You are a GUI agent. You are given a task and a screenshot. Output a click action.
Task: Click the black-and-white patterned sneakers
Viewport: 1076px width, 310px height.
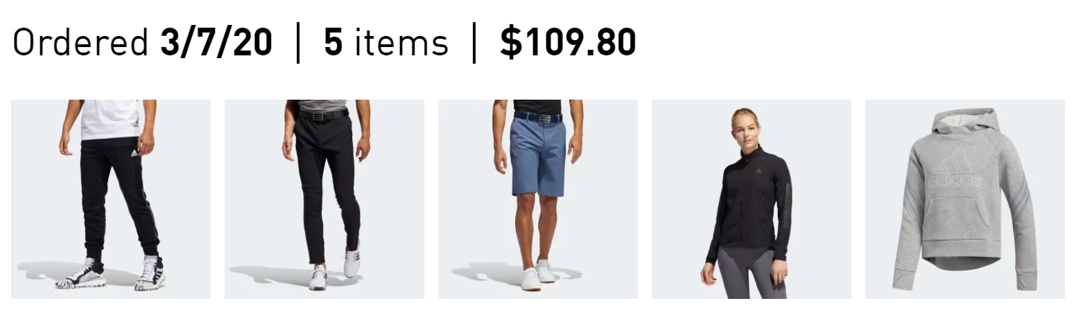coord(111,273)
